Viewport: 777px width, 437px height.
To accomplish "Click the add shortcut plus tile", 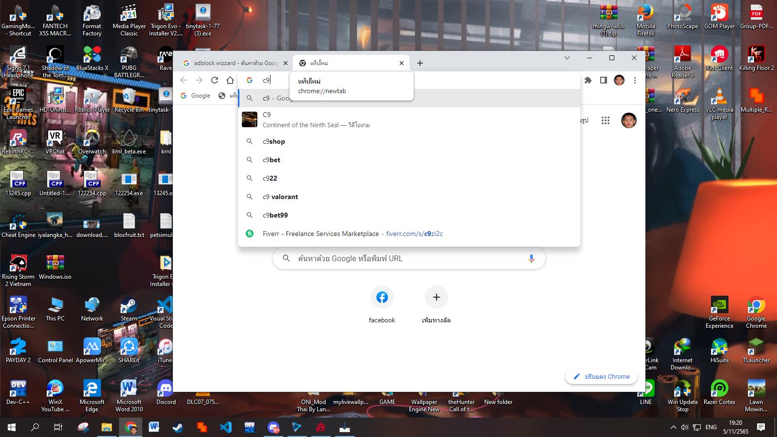I will (436, 297).
